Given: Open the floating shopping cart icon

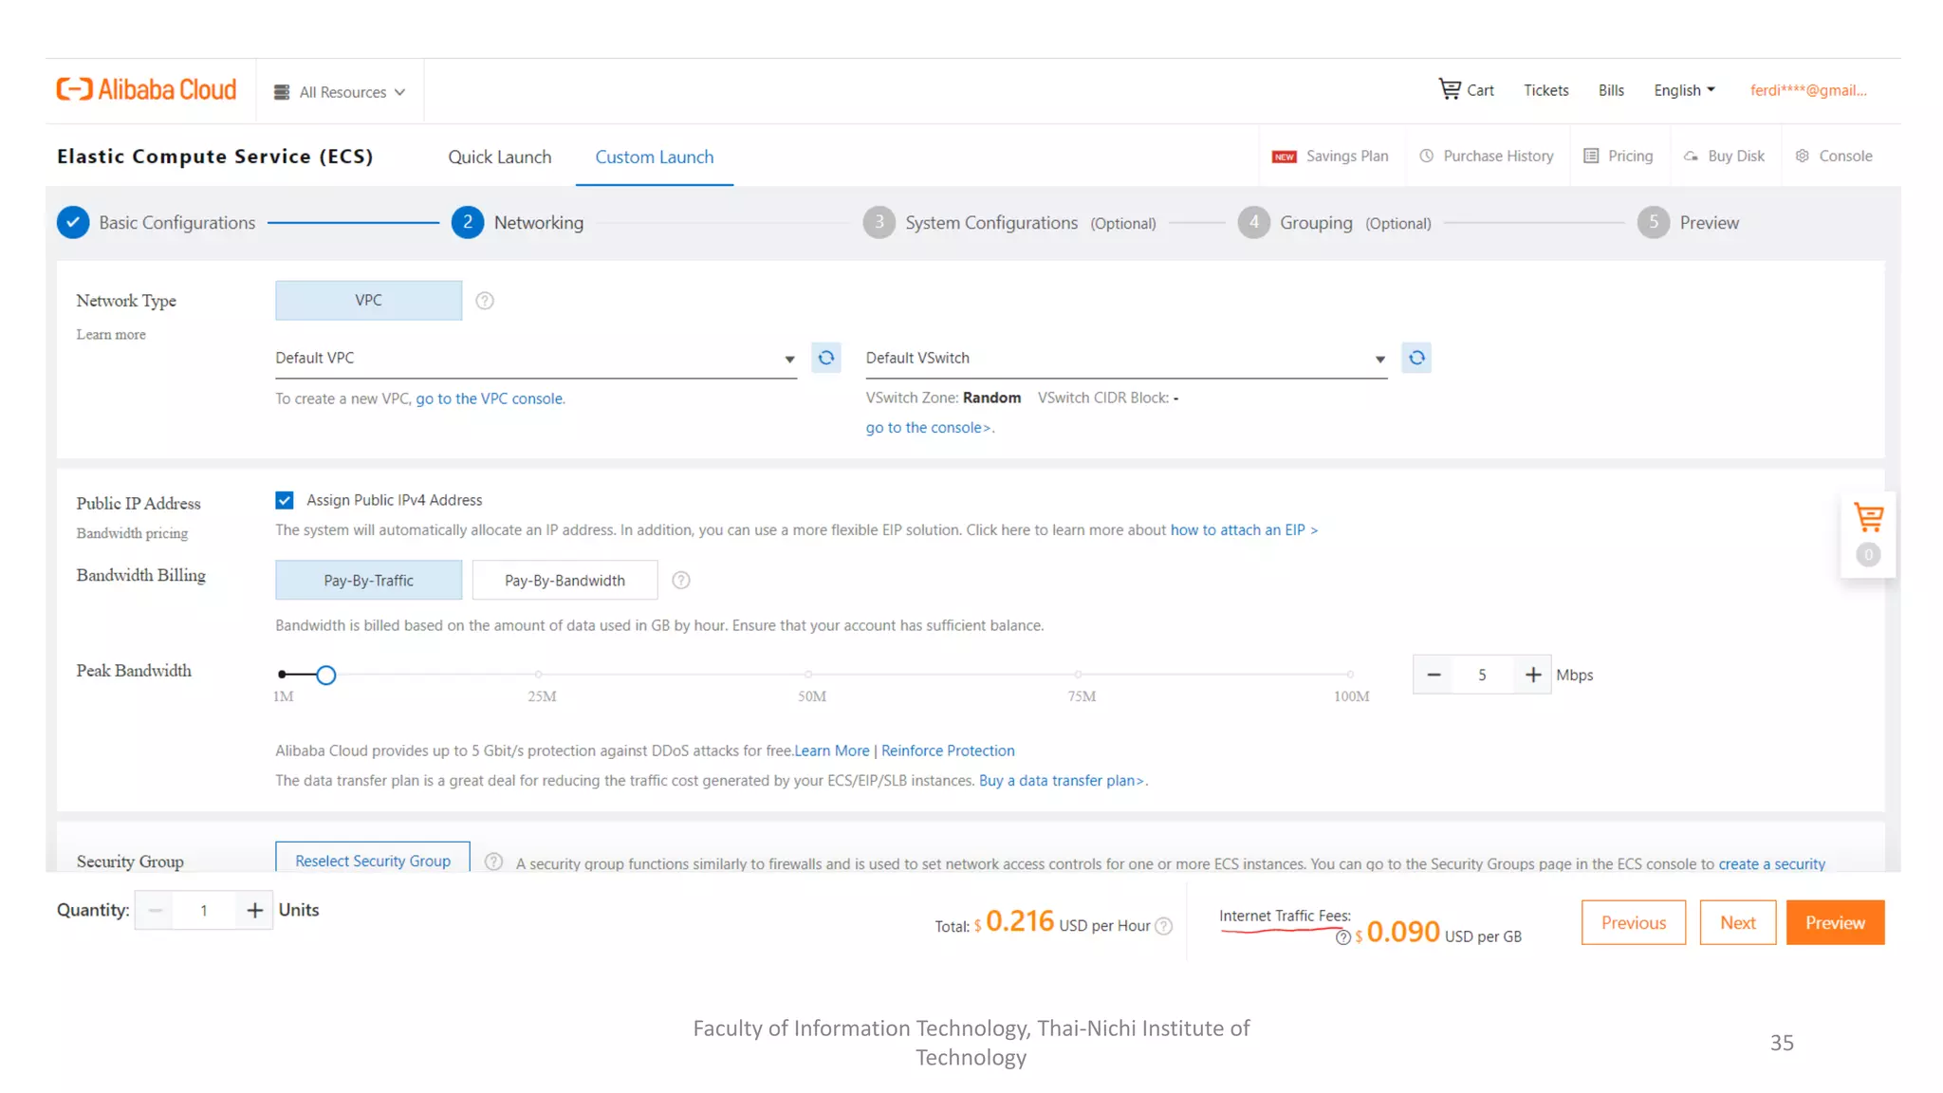Looking at the screenshot, I should (1868, 518).
